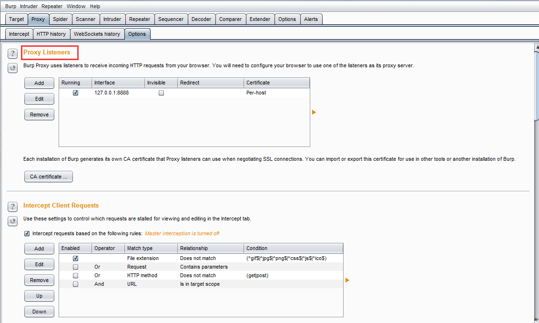Image resolution: width=539 pixels, height=323 pixels.
Task: Switch to the Spider tab
Action: [61, 19]
